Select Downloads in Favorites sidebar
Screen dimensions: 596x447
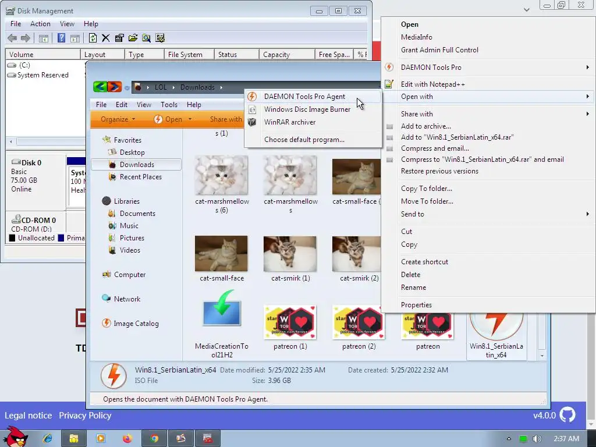(136, 165)
